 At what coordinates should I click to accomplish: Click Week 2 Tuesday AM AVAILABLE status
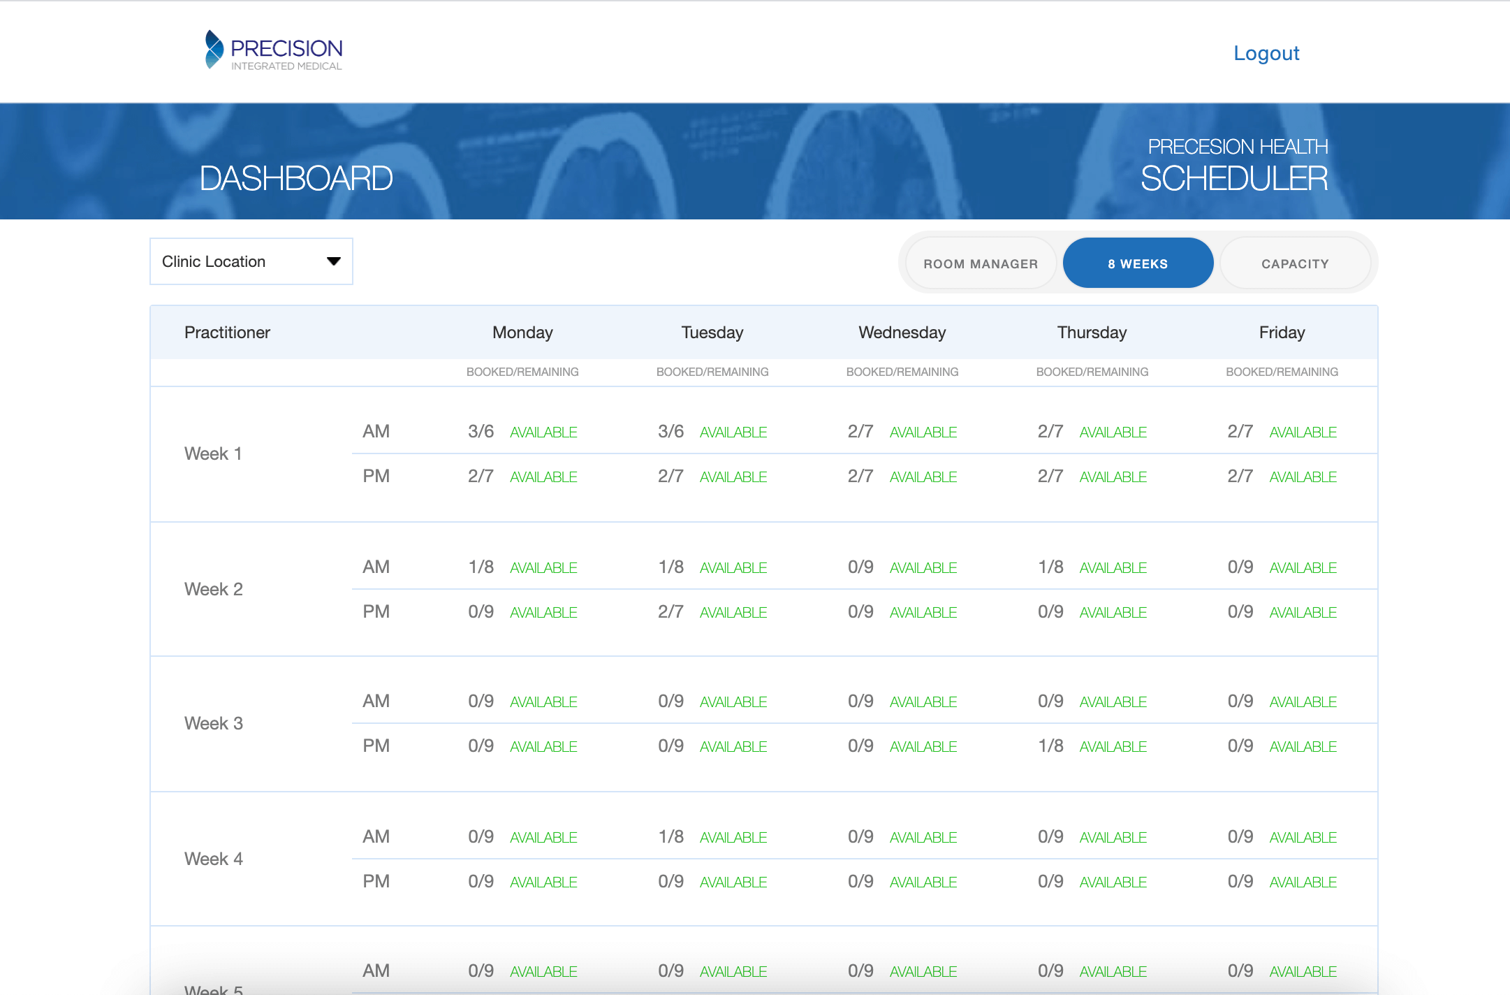coord(733,568)
